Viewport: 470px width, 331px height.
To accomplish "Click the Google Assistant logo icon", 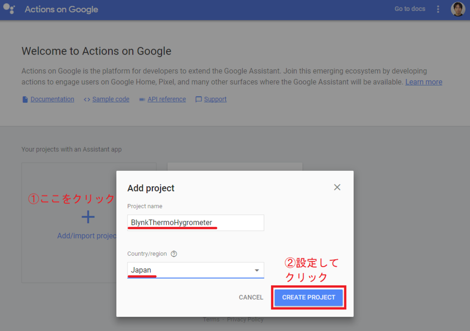I will coord(9,9).
